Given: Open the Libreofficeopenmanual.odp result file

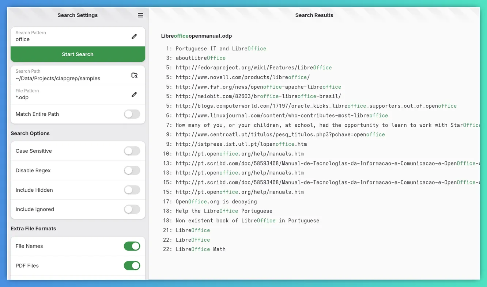Looking at the screenshot, I should pyautogui.click(x=196, y=36).
